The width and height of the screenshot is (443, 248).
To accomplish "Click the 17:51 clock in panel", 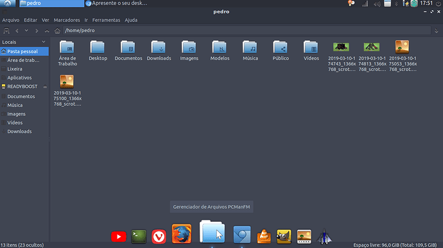I will (426, 3).
